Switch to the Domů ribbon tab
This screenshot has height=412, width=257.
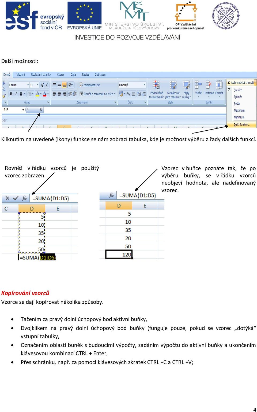(7, 74)
